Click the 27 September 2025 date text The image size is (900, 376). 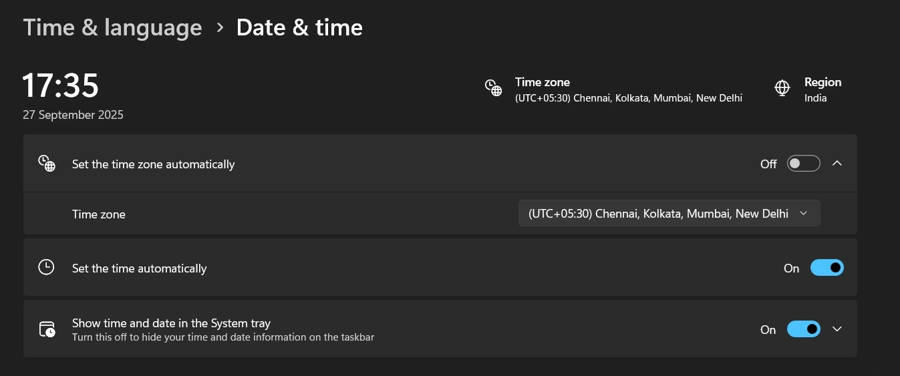click(73, 115)
